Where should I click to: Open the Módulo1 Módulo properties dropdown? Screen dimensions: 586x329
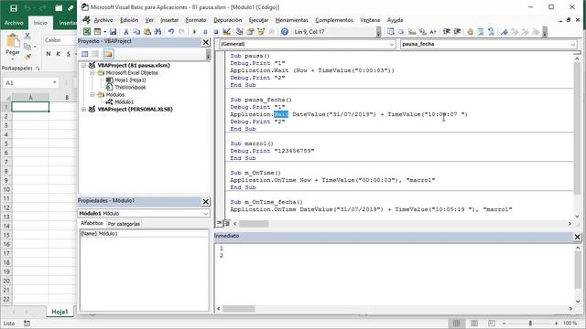pyautogui.click(x=205, y=213)
